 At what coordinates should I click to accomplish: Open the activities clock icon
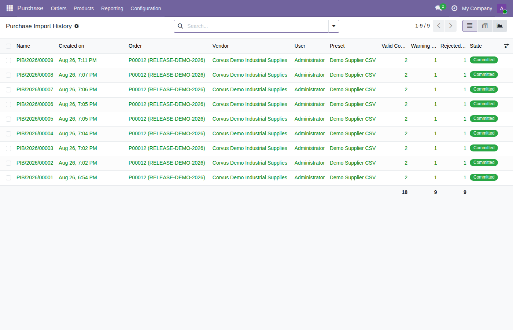coord(454,8)
